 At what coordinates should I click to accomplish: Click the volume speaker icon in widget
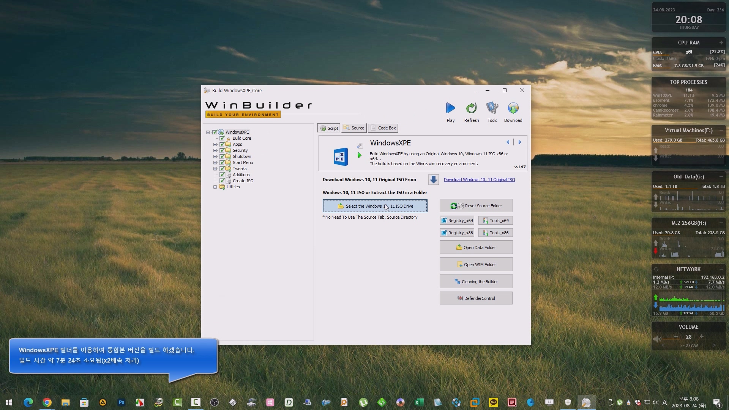[x=657, y=339]
